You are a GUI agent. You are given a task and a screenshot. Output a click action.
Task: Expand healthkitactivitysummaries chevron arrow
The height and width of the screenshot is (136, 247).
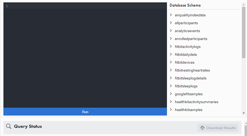(x=171, y=102)
